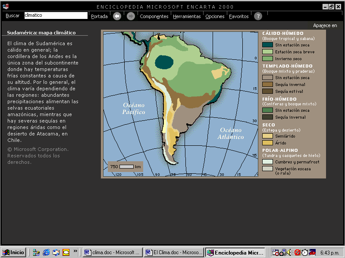
Task: Click the Cumbres y permafrost swatch
Action: [x=267, y=162]
